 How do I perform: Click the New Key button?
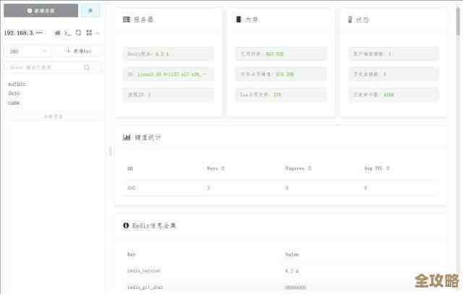click(x=78, y=51)
